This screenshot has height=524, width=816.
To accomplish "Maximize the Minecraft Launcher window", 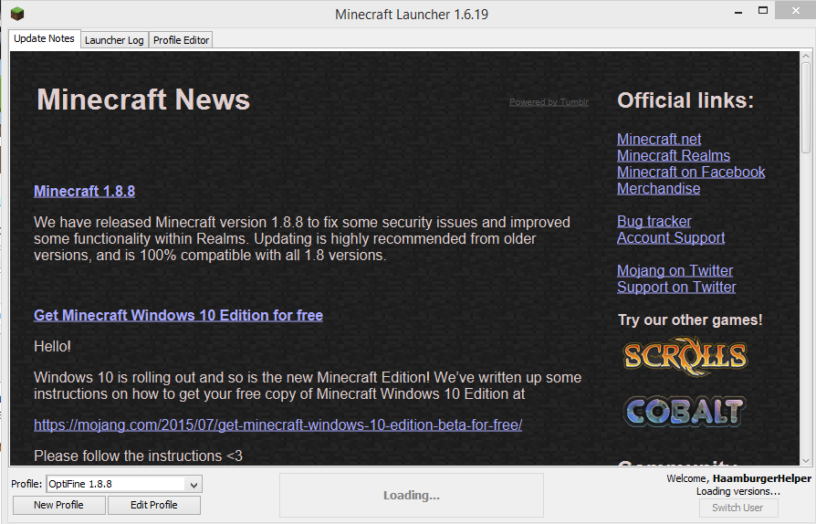I will pos(763,10).
